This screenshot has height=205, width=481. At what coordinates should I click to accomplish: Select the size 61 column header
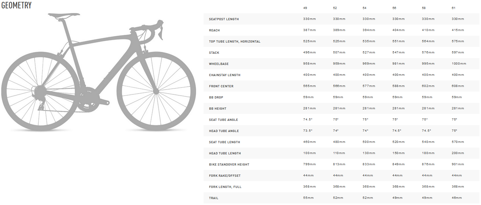[x=453, y=8]
